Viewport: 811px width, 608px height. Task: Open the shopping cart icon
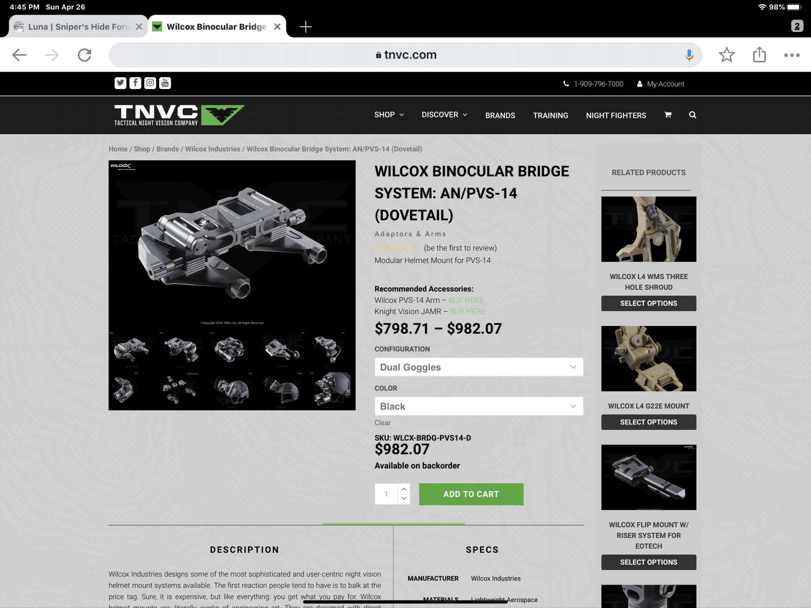pyautogui.click(x=668, y=115)
